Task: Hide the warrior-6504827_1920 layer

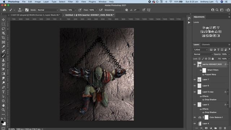Action: click(195, 64)
